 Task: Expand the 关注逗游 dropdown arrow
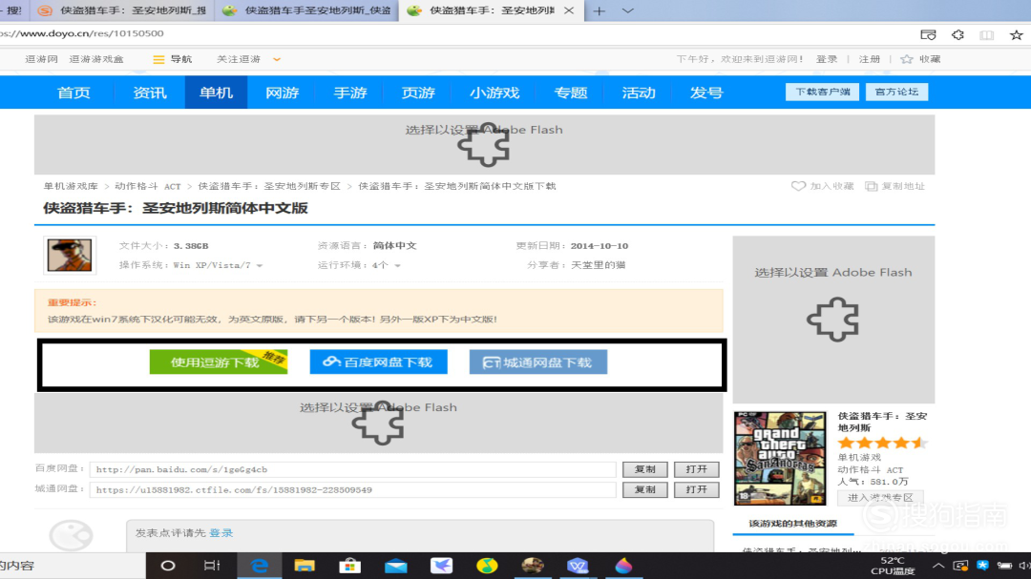[x=277, y=59]
